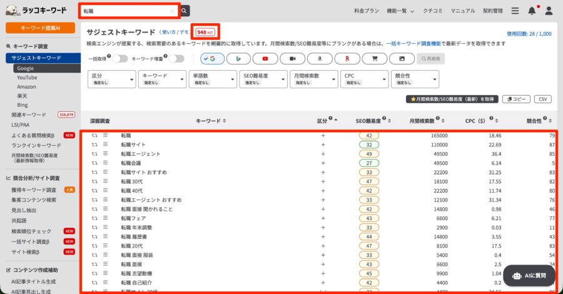Select the YouTube source button
Image resolution: width=563 pixels, height=294 pixels.
point(265,59)
